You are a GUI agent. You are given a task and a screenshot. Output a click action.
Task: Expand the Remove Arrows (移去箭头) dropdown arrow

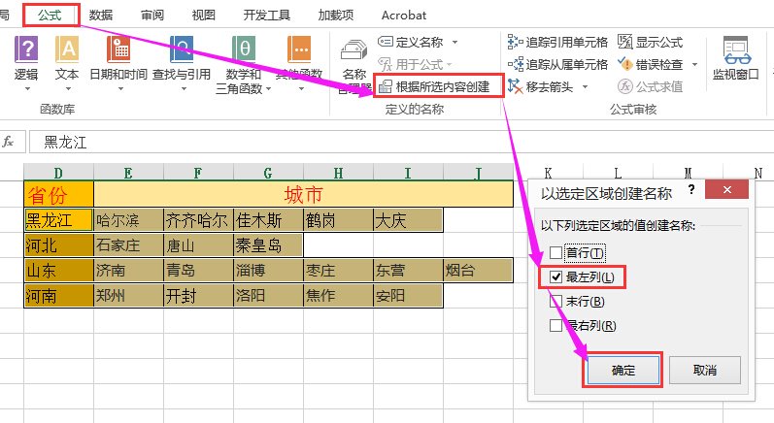[x=585, y=87]
